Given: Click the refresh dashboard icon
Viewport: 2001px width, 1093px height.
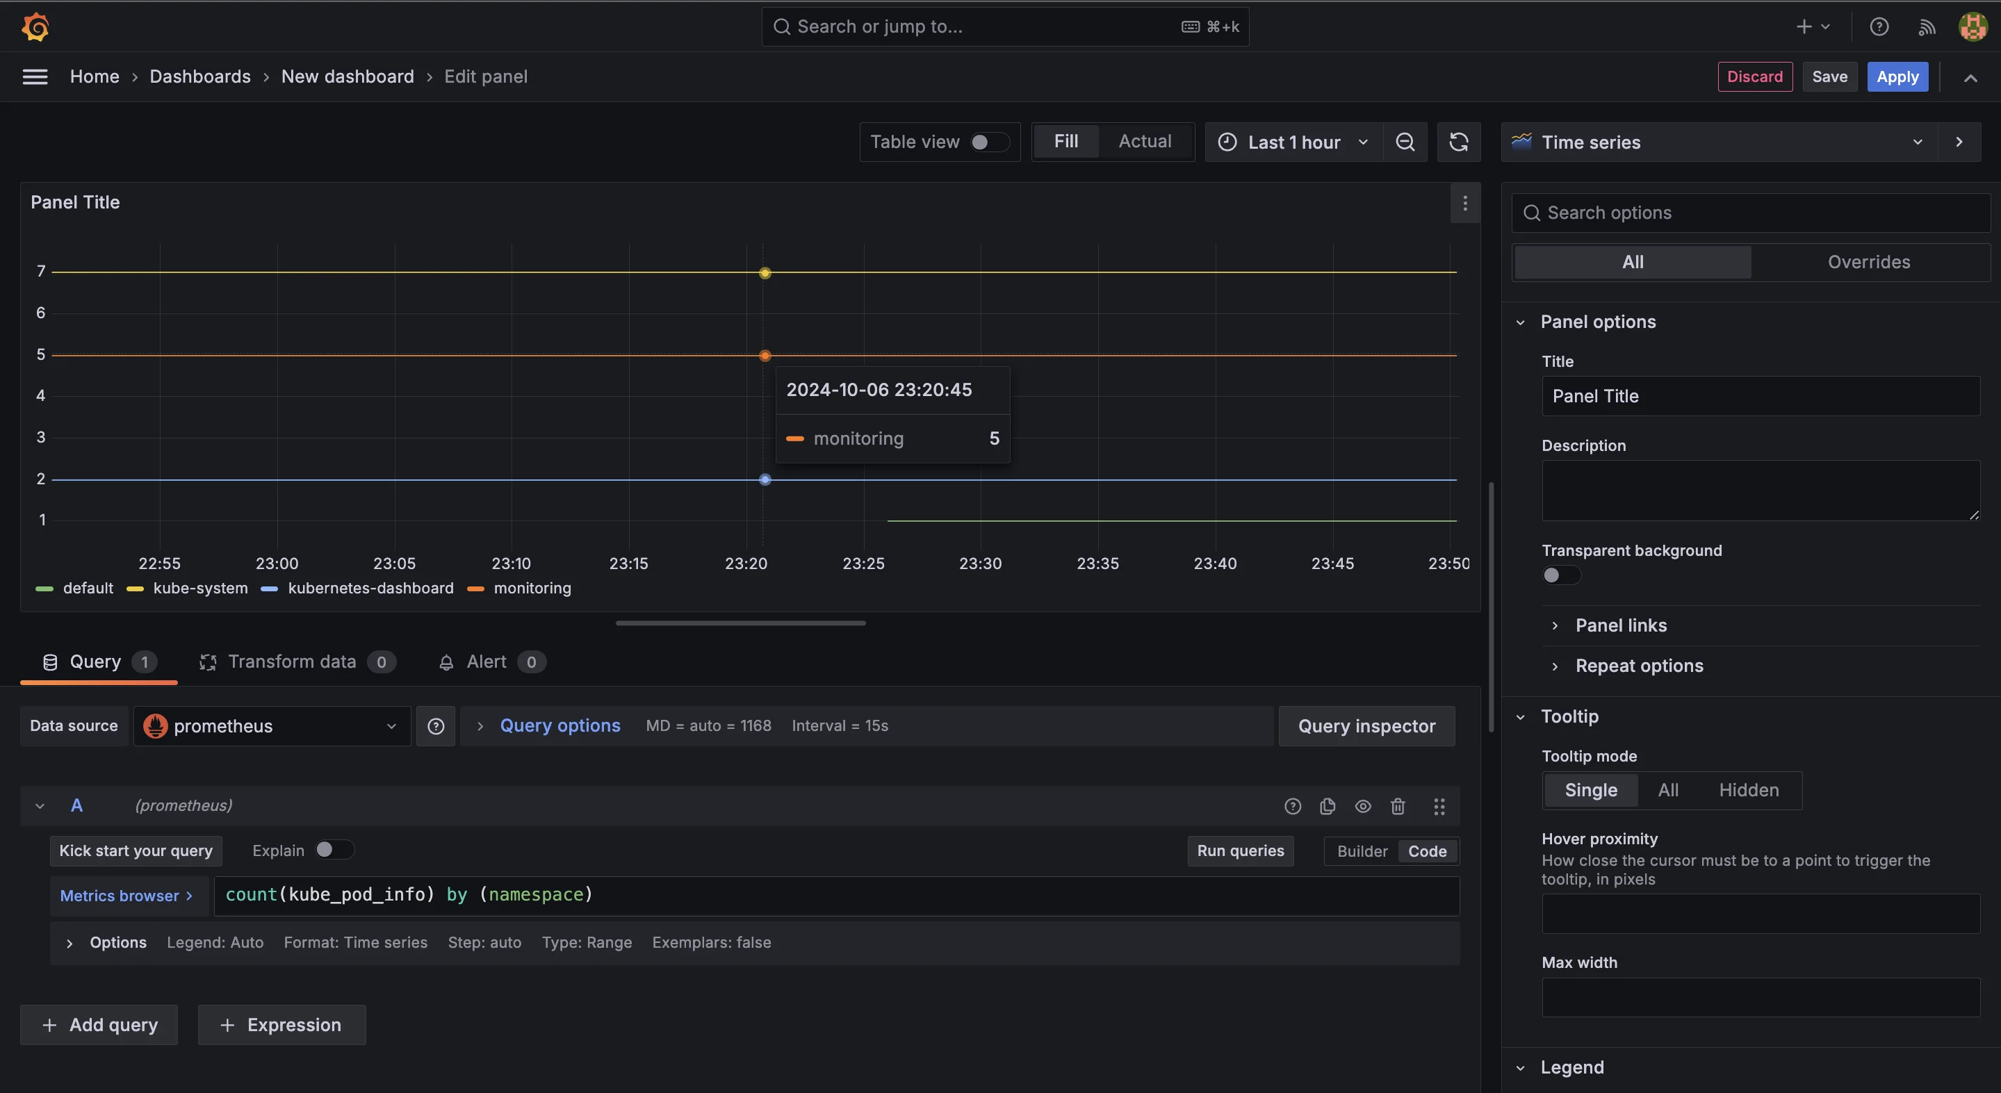Looking at the screenshot, I should 1459,141.
